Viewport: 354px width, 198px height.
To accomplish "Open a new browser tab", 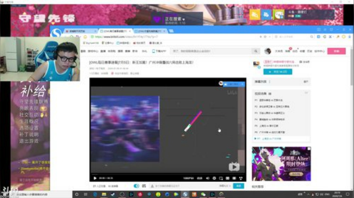I will 172,31.
